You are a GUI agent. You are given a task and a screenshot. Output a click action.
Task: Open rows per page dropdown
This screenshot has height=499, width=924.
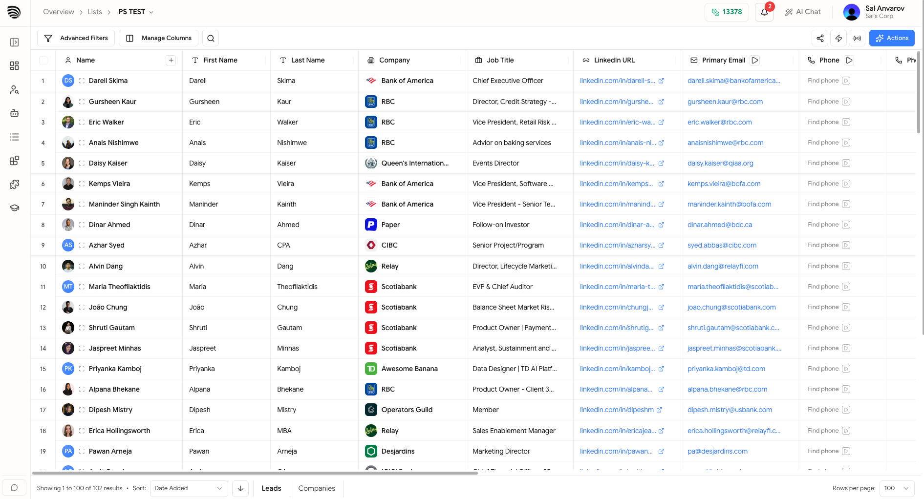[x=897, y=488]
